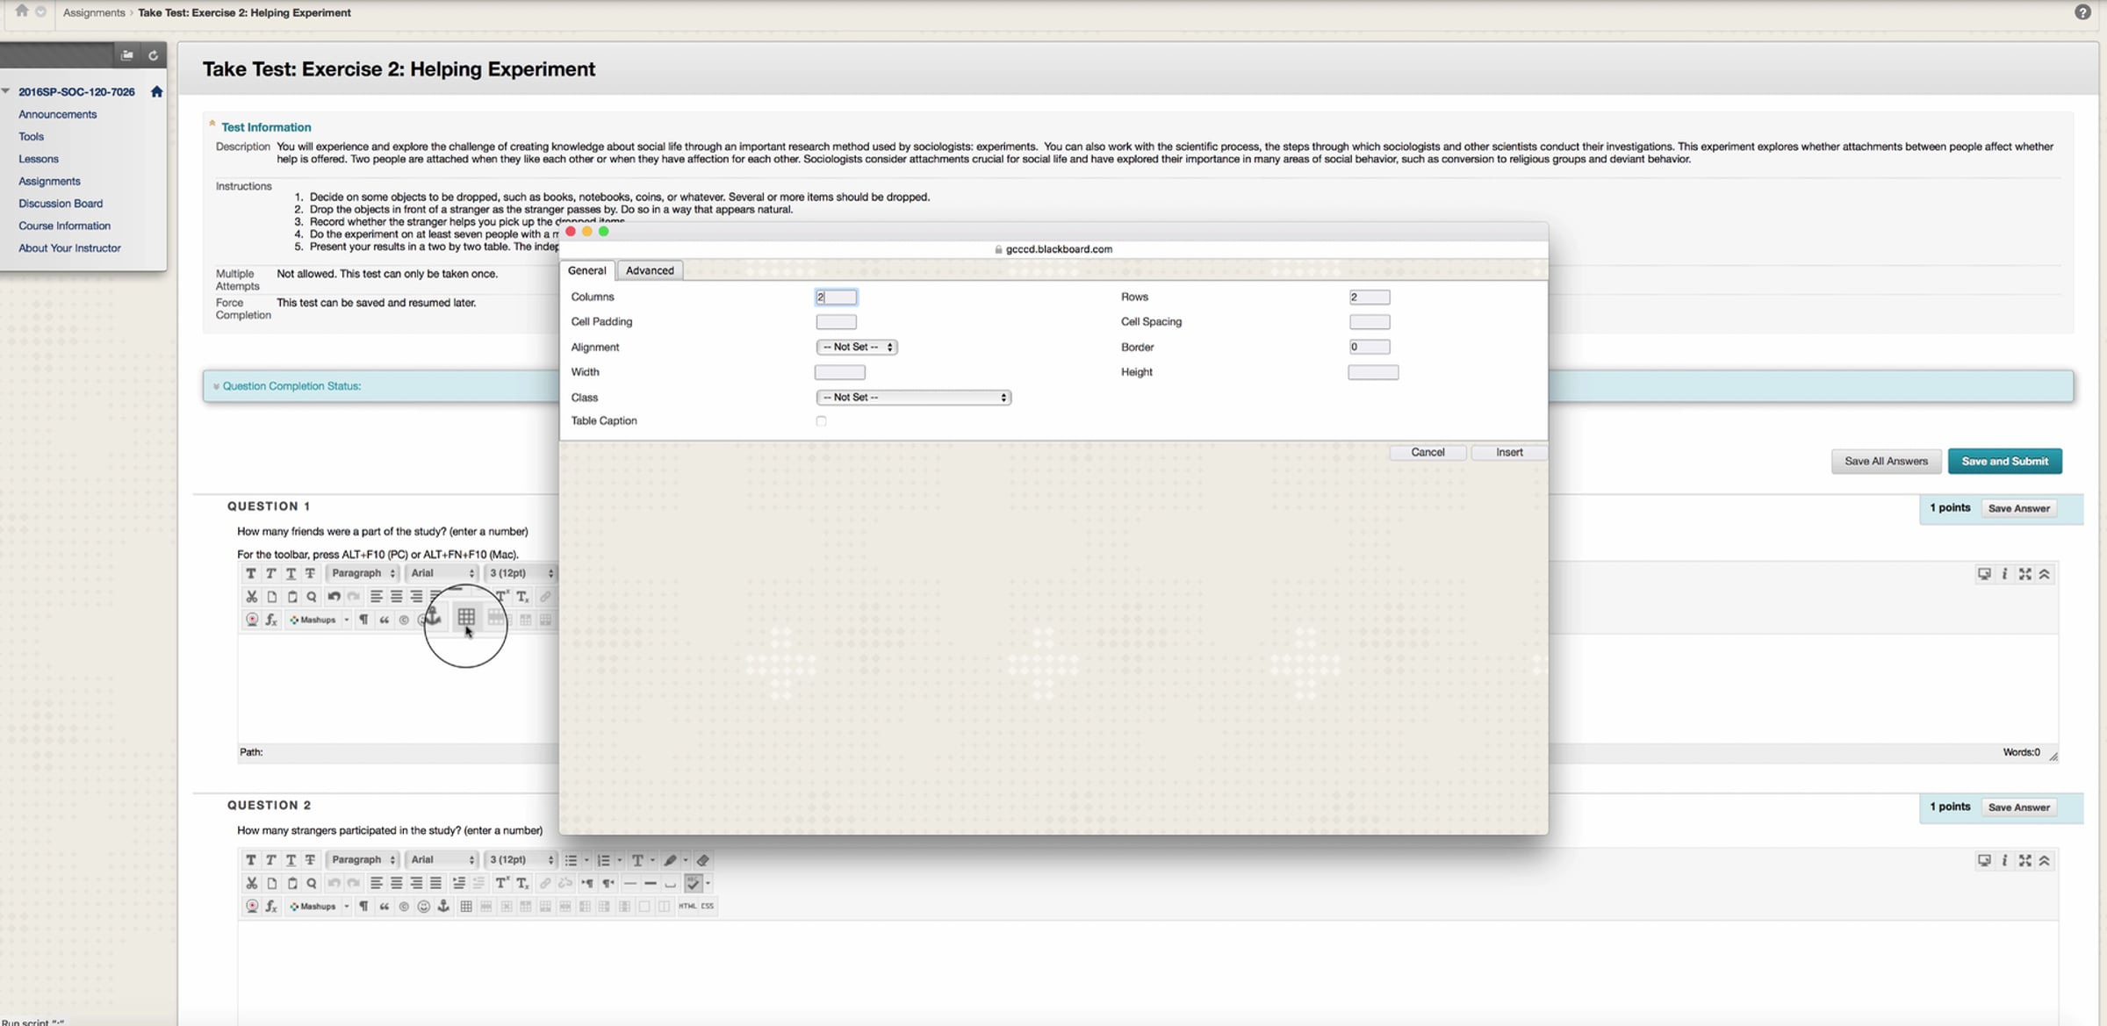This screenshot has width=2107, height=1026.
Task: Open Paragraph format dropdown in Question 1
Action: 363,573
